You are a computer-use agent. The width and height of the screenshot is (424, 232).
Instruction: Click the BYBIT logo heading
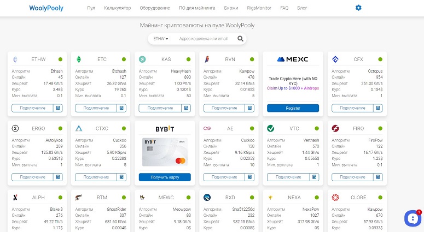pyautogui.click(x=165, y=129)
